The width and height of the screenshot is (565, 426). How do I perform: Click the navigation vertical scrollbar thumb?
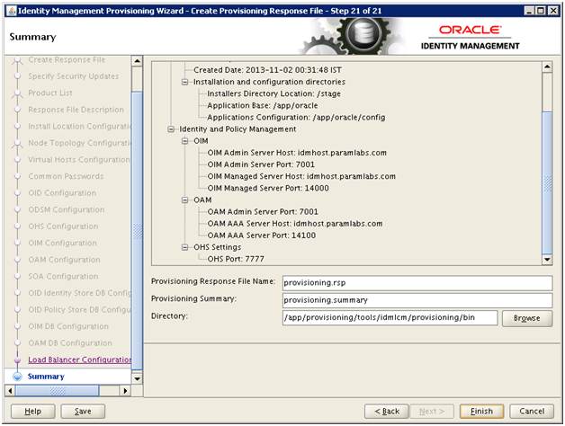138,230
